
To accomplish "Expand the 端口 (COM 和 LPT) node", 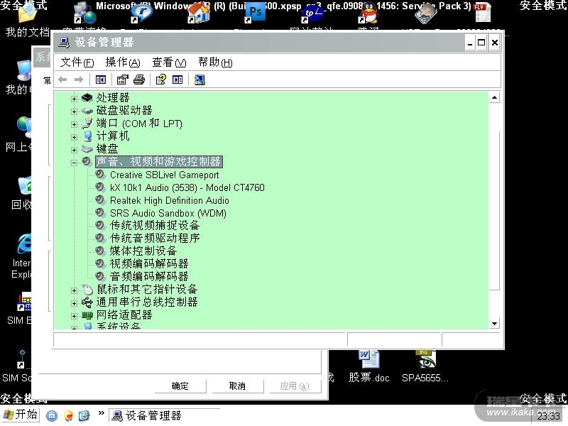I will pos(74,124).
